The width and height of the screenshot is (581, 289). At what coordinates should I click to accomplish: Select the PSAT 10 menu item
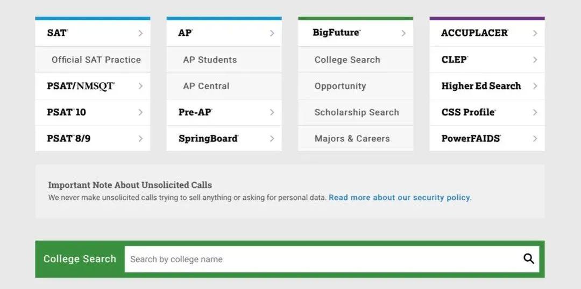67,112
